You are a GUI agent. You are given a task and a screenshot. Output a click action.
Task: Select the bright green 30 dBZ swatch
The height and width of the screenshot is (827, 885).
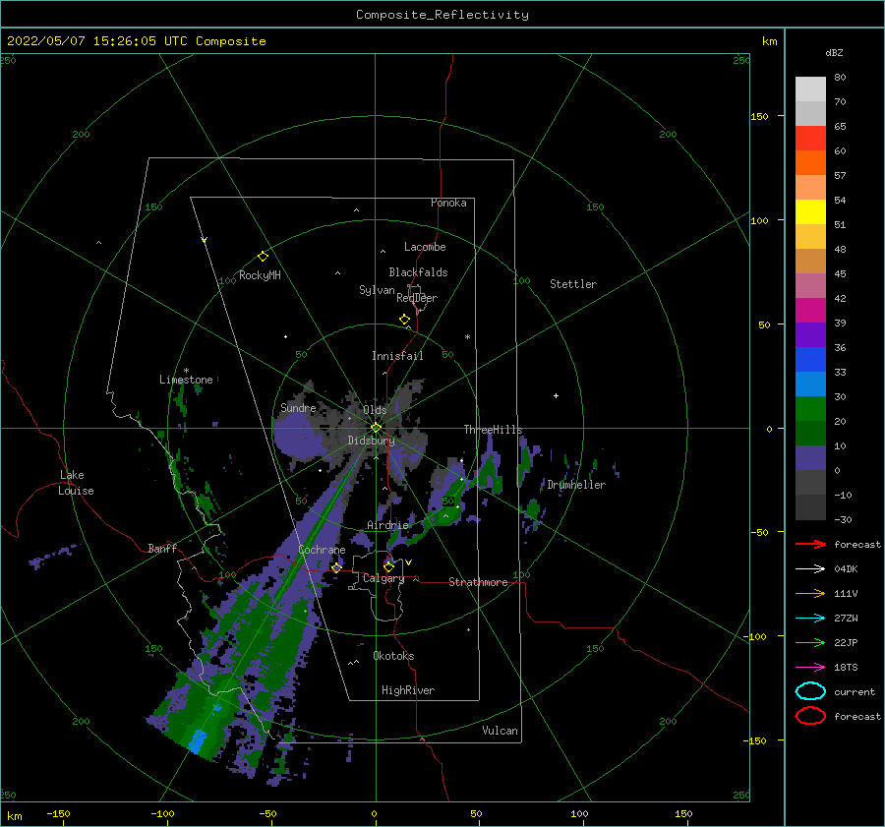click(x=810, y=408)
